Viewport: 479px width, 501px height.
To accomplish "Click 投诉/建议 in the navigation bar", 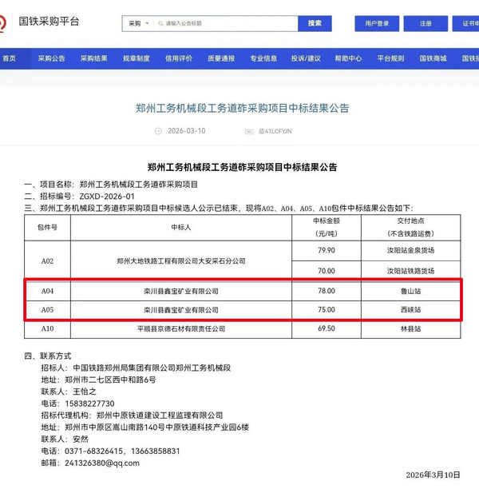I will click(x=306, y=58).
